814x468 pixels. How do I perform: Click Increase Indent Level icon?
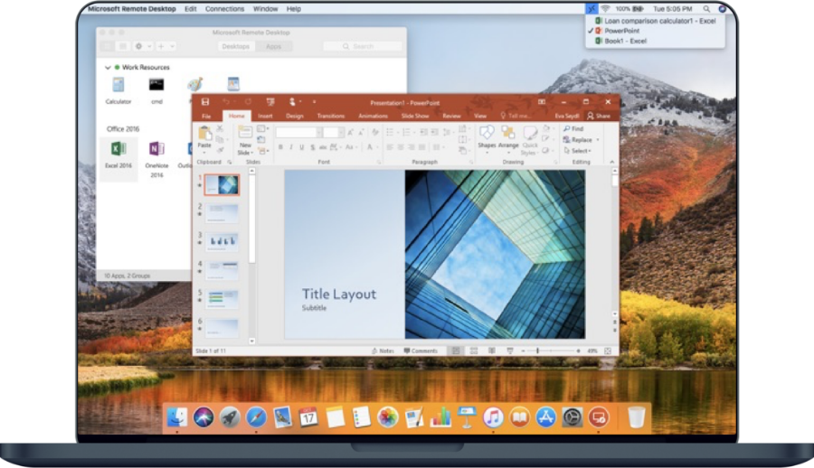pos(434,132)
